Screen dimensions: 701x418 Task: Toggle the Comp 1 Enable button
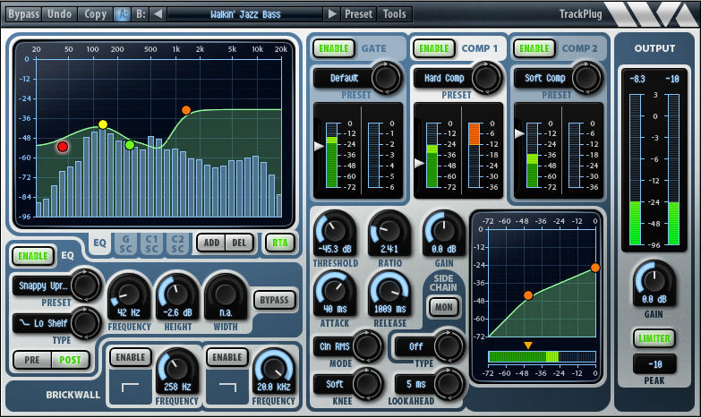click(433, 48)
